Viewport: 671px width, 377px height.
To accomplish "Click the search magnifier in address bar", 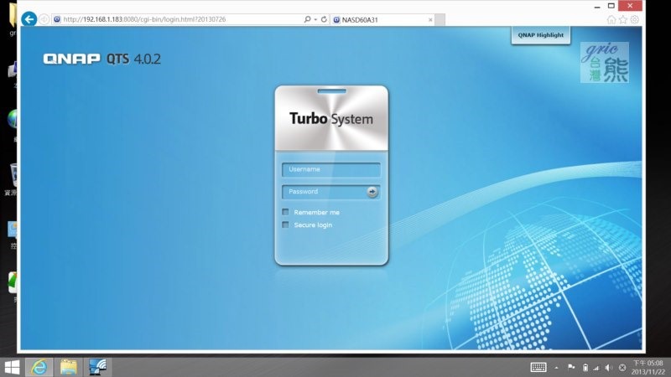I will 307,19.
